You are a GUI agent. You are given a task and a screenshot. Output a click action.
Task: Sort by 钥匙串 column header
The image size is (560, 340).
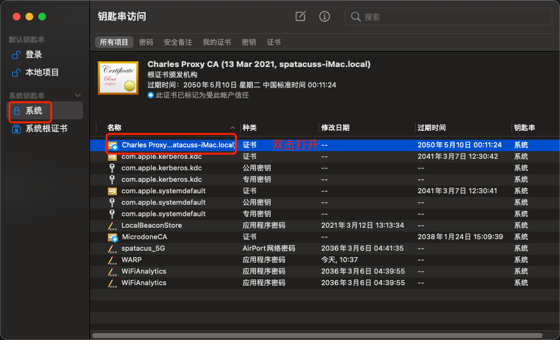click(524, 128)
